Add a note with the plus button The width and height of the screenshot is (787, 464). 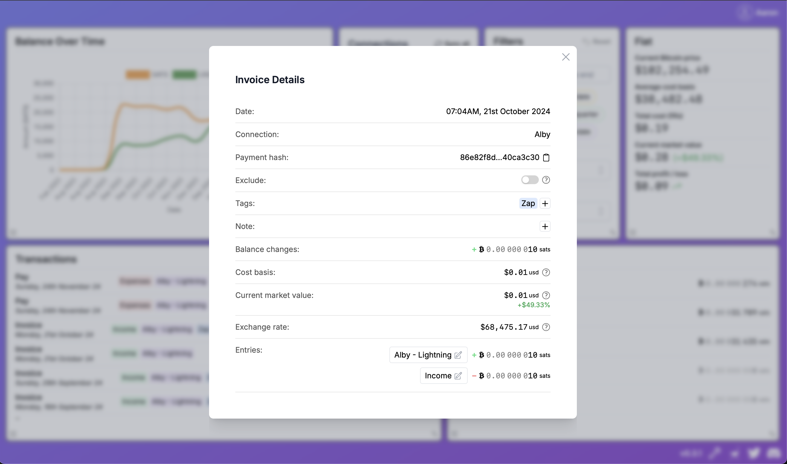(x=545, y=226)
